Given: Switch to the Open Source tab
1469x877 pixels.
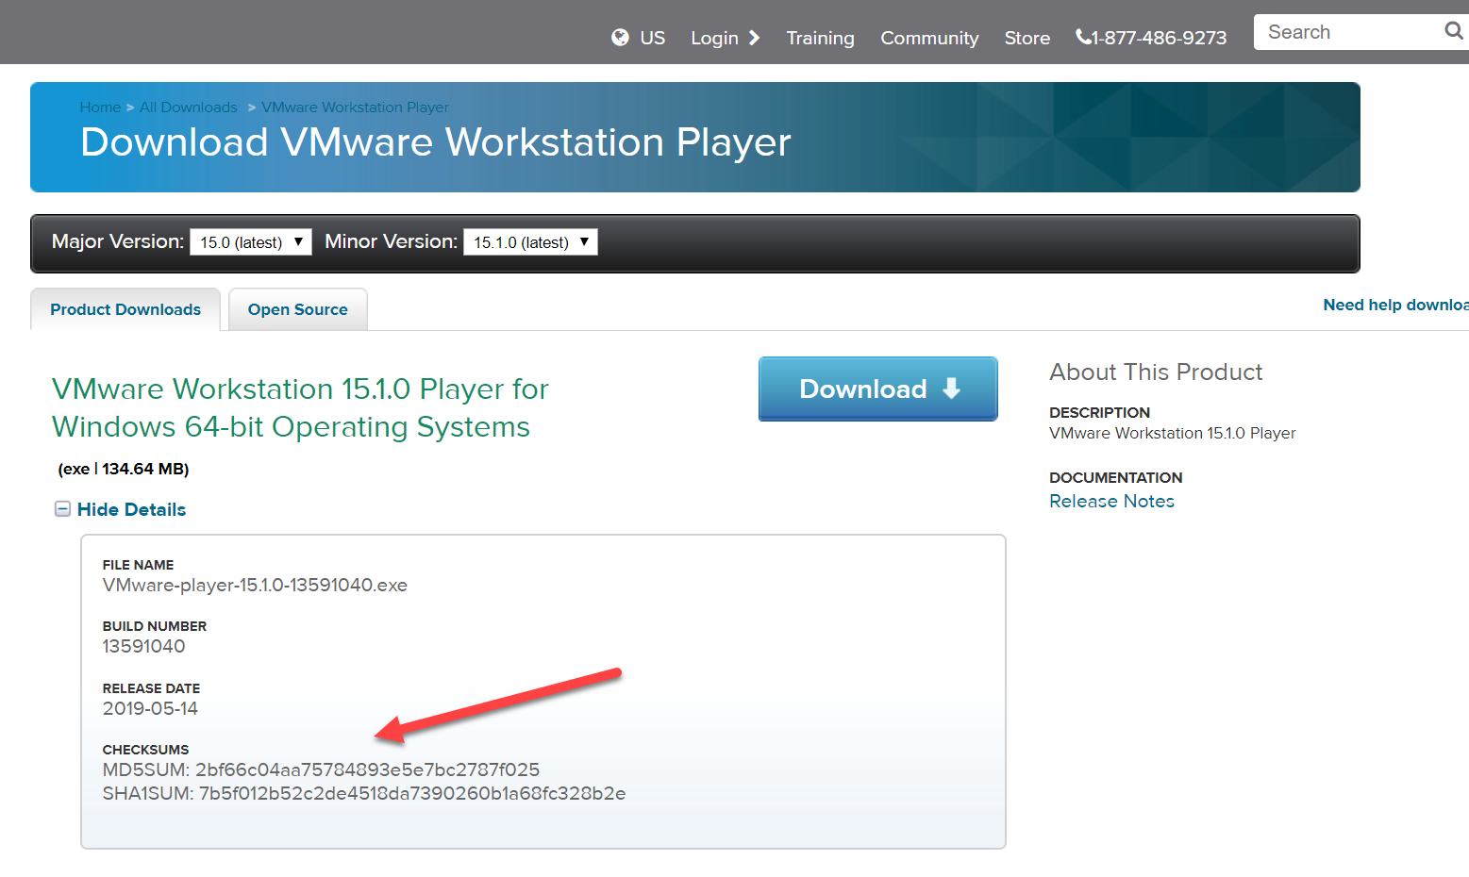Looking at the screenshot, I should pos(297,309).
